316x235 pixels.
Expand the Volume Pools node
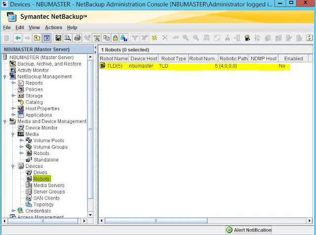click(21, 140)
